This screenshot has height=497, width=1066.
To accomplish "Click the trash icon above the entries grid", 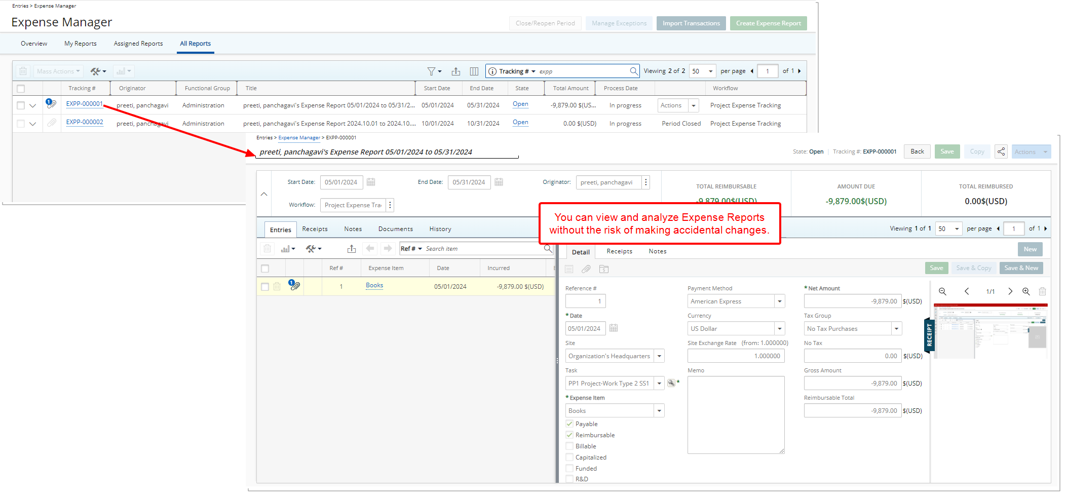I will pos(267,248).
